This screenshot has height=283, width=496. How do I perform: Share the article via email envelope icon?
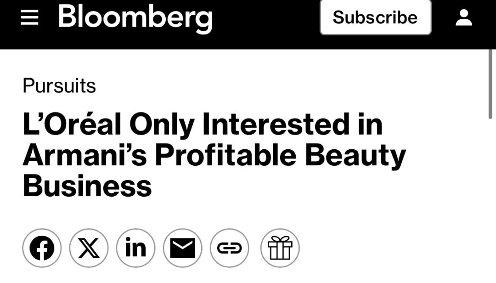[182, 248]
